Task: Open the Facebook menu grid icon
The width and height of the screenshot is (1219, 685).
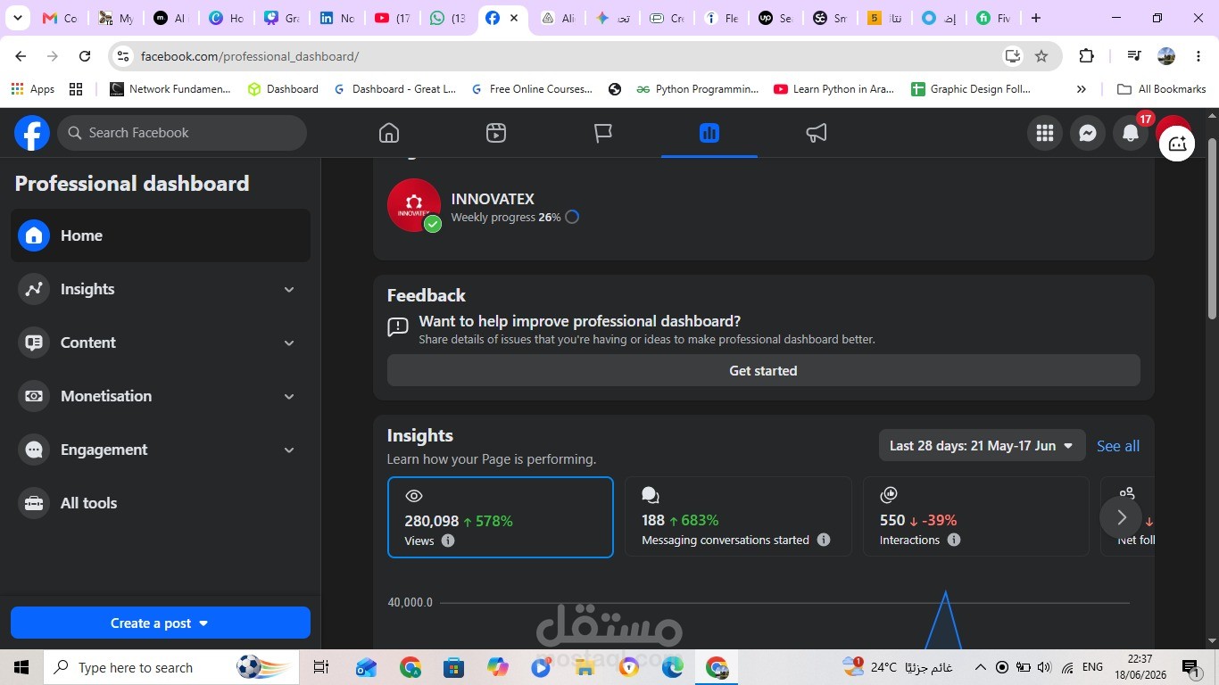Action: tap(1045, 133)
